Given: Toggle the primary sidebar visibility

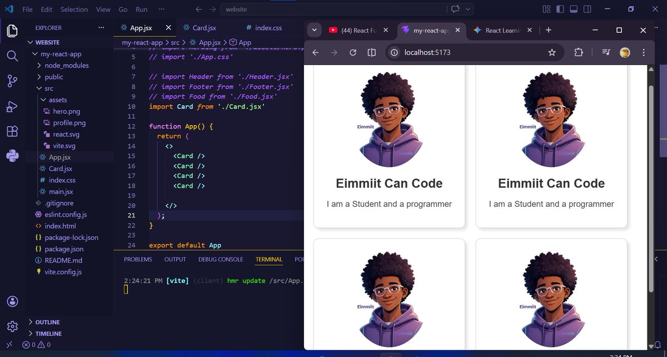Looking at the screenshot, I should [561, 9].
